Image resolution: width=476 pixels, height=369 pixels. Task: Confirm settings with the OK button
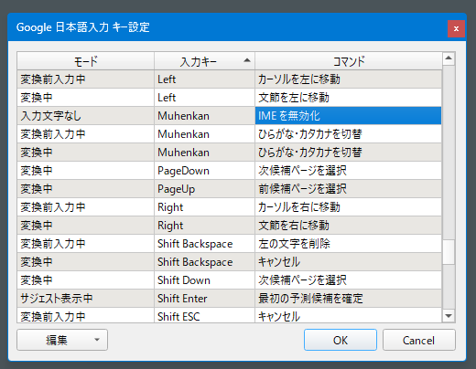[341, 340]
